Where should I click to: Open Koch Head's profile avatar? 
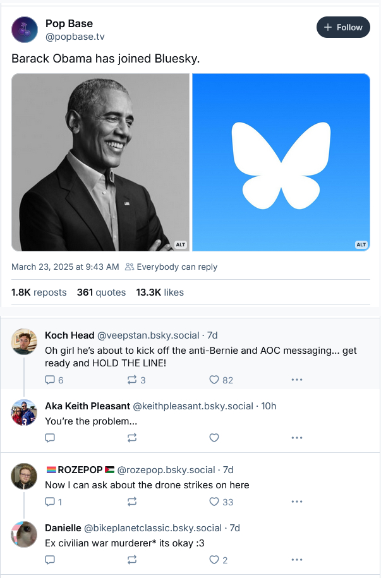coord(25,342)
